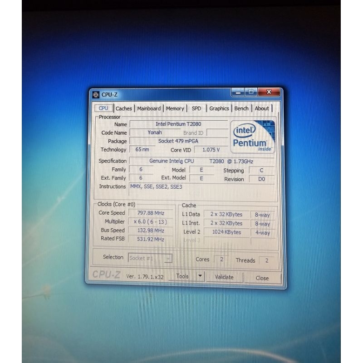Click the Core Speed value field
363x363 pixels.
pyautogui.click(x=151, y=213)
